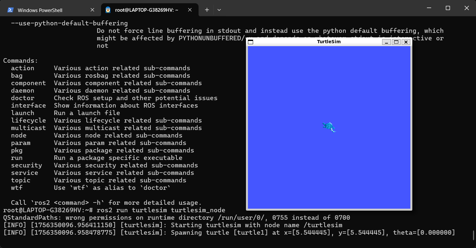Open a new terminal tab with plus

pos(207,10)
